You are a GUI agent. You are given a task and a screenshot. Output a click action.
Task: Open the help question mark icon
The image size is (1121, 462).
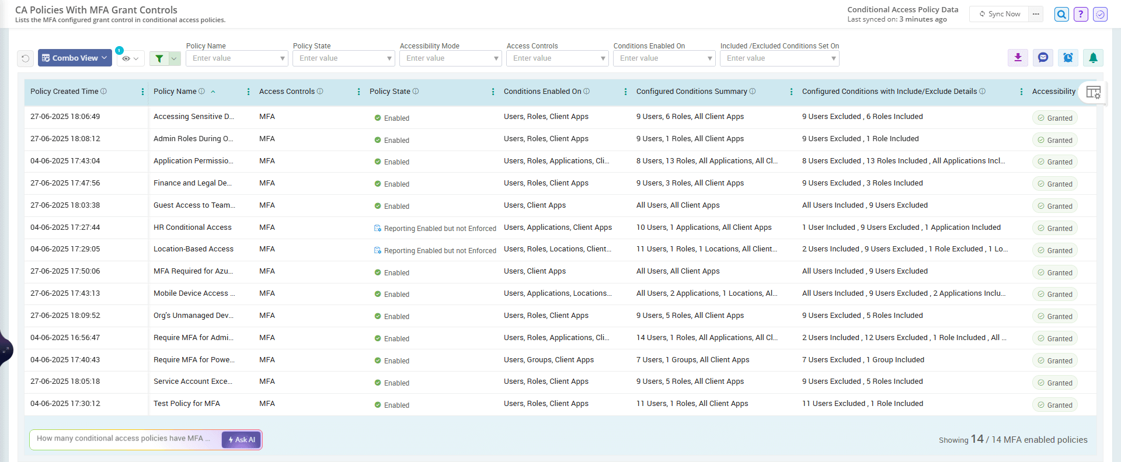click(1081, 14)
